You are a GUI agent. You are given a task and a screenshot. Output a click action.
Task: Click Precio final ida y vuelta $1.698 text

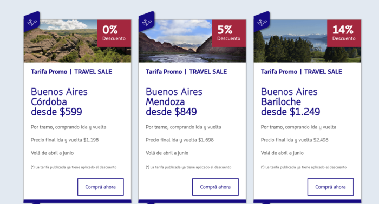click(180, 140)
